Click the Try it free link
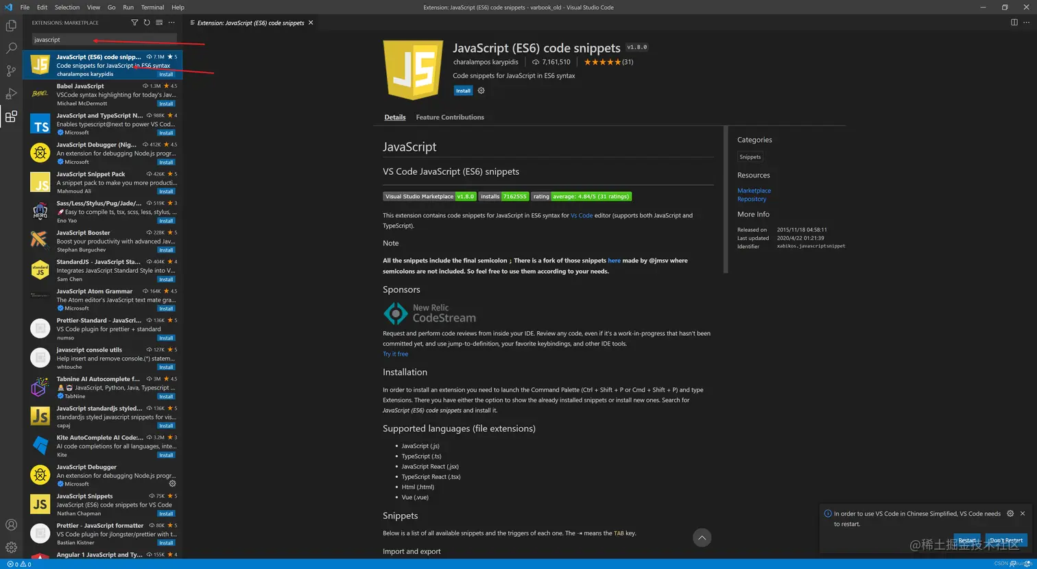This screenshot has height=569, width=1037. pyautogui.click(x=395, y=354)
